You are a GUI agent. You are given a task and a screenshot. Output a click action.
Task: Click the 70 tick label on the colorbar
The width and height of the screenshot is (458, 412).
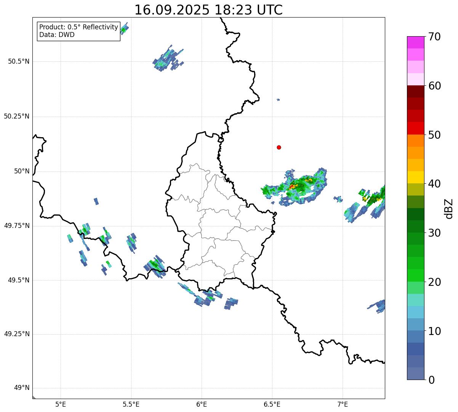coord(434,37)
